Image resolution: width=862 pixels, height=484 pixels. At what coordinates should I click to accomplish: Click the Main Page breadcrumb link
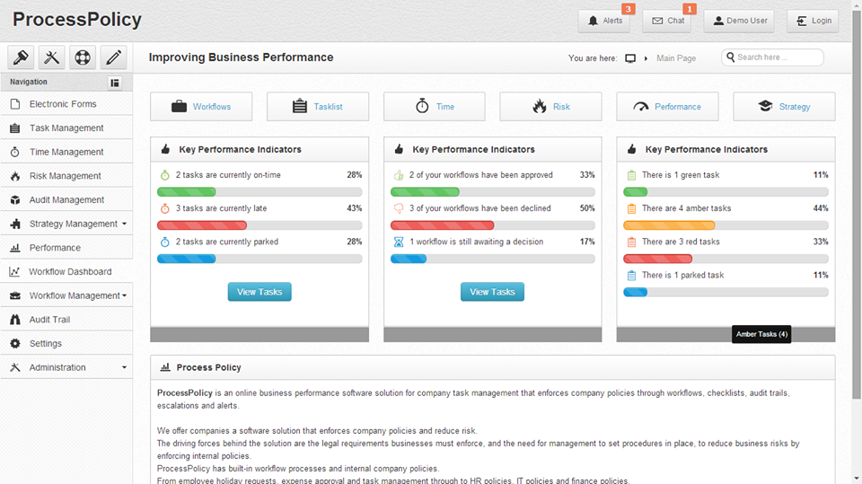click(x=675, y=58)
